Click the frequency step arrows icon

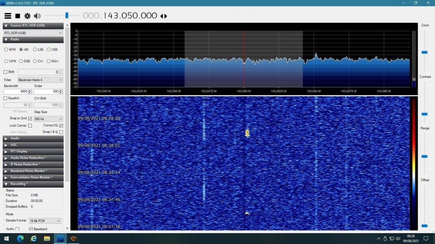(x=164, y=16)
